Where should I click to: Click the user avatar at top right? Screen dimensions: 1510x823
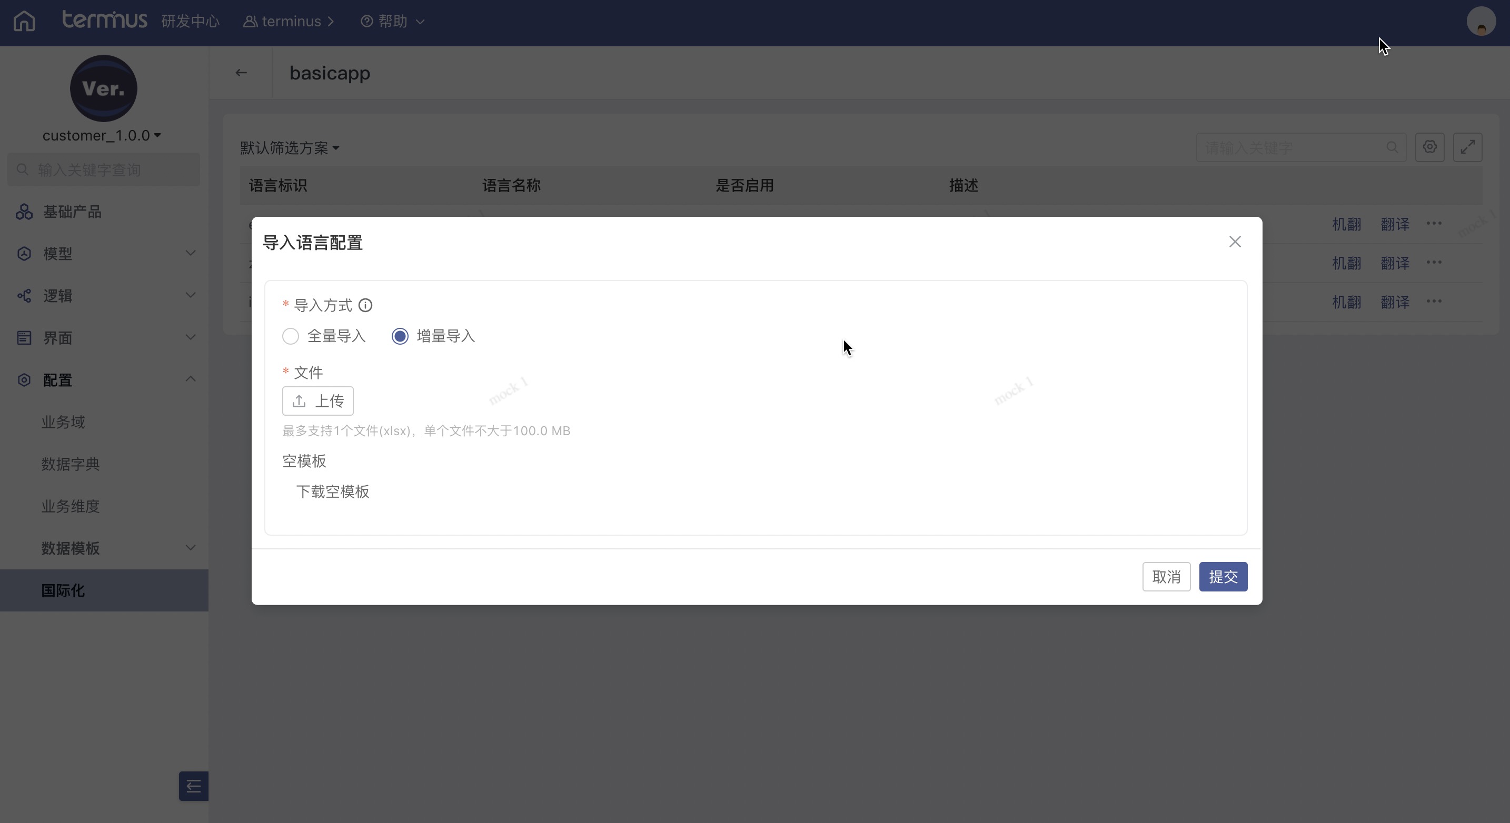tap(1481, 22)
